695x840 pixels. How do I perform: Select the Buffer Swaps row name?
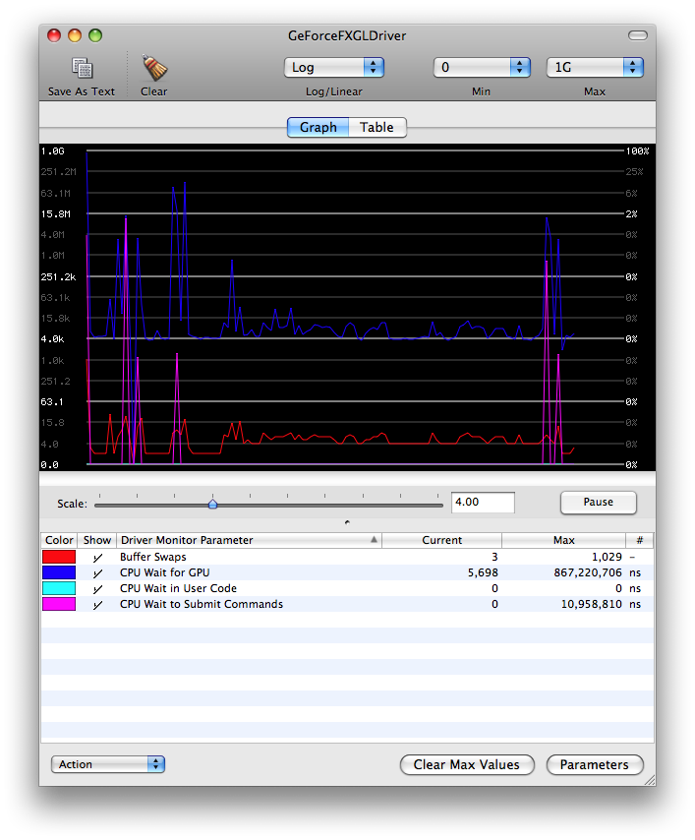tap(153, 557)
